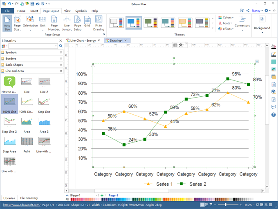Search libraries with the magnifier icon
Screen dimensions: 278x209
point(61,46)
